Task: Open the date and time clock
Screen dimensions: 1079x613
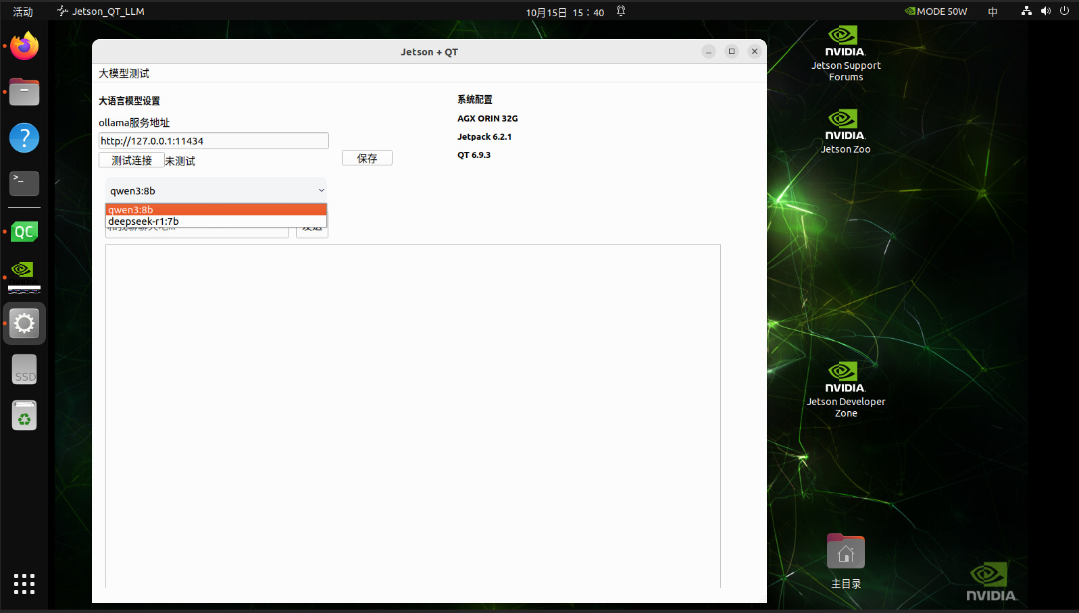Action: coord(565,12)
